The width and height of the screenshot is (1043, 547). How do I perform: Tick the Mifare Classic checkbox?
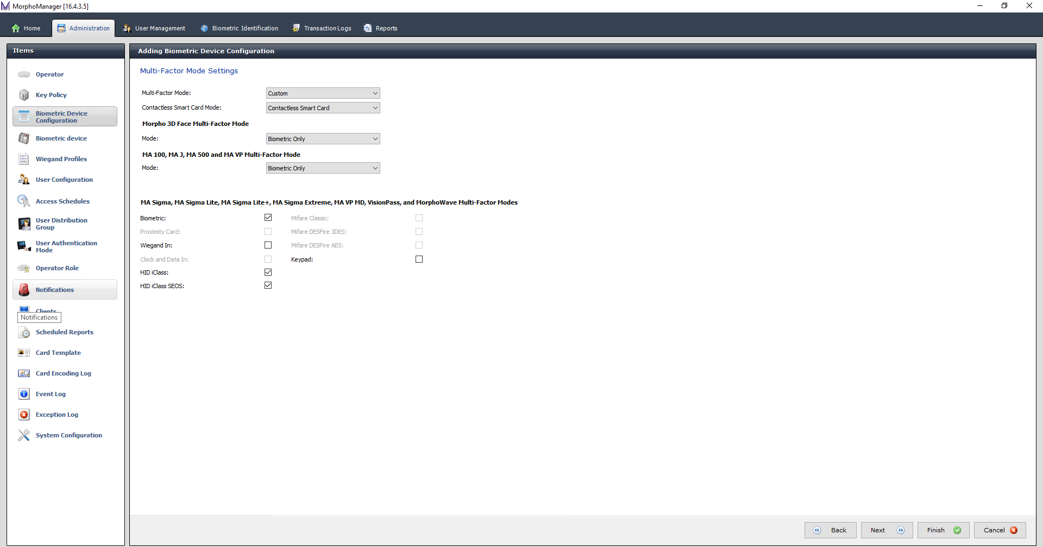pos(419,218)
